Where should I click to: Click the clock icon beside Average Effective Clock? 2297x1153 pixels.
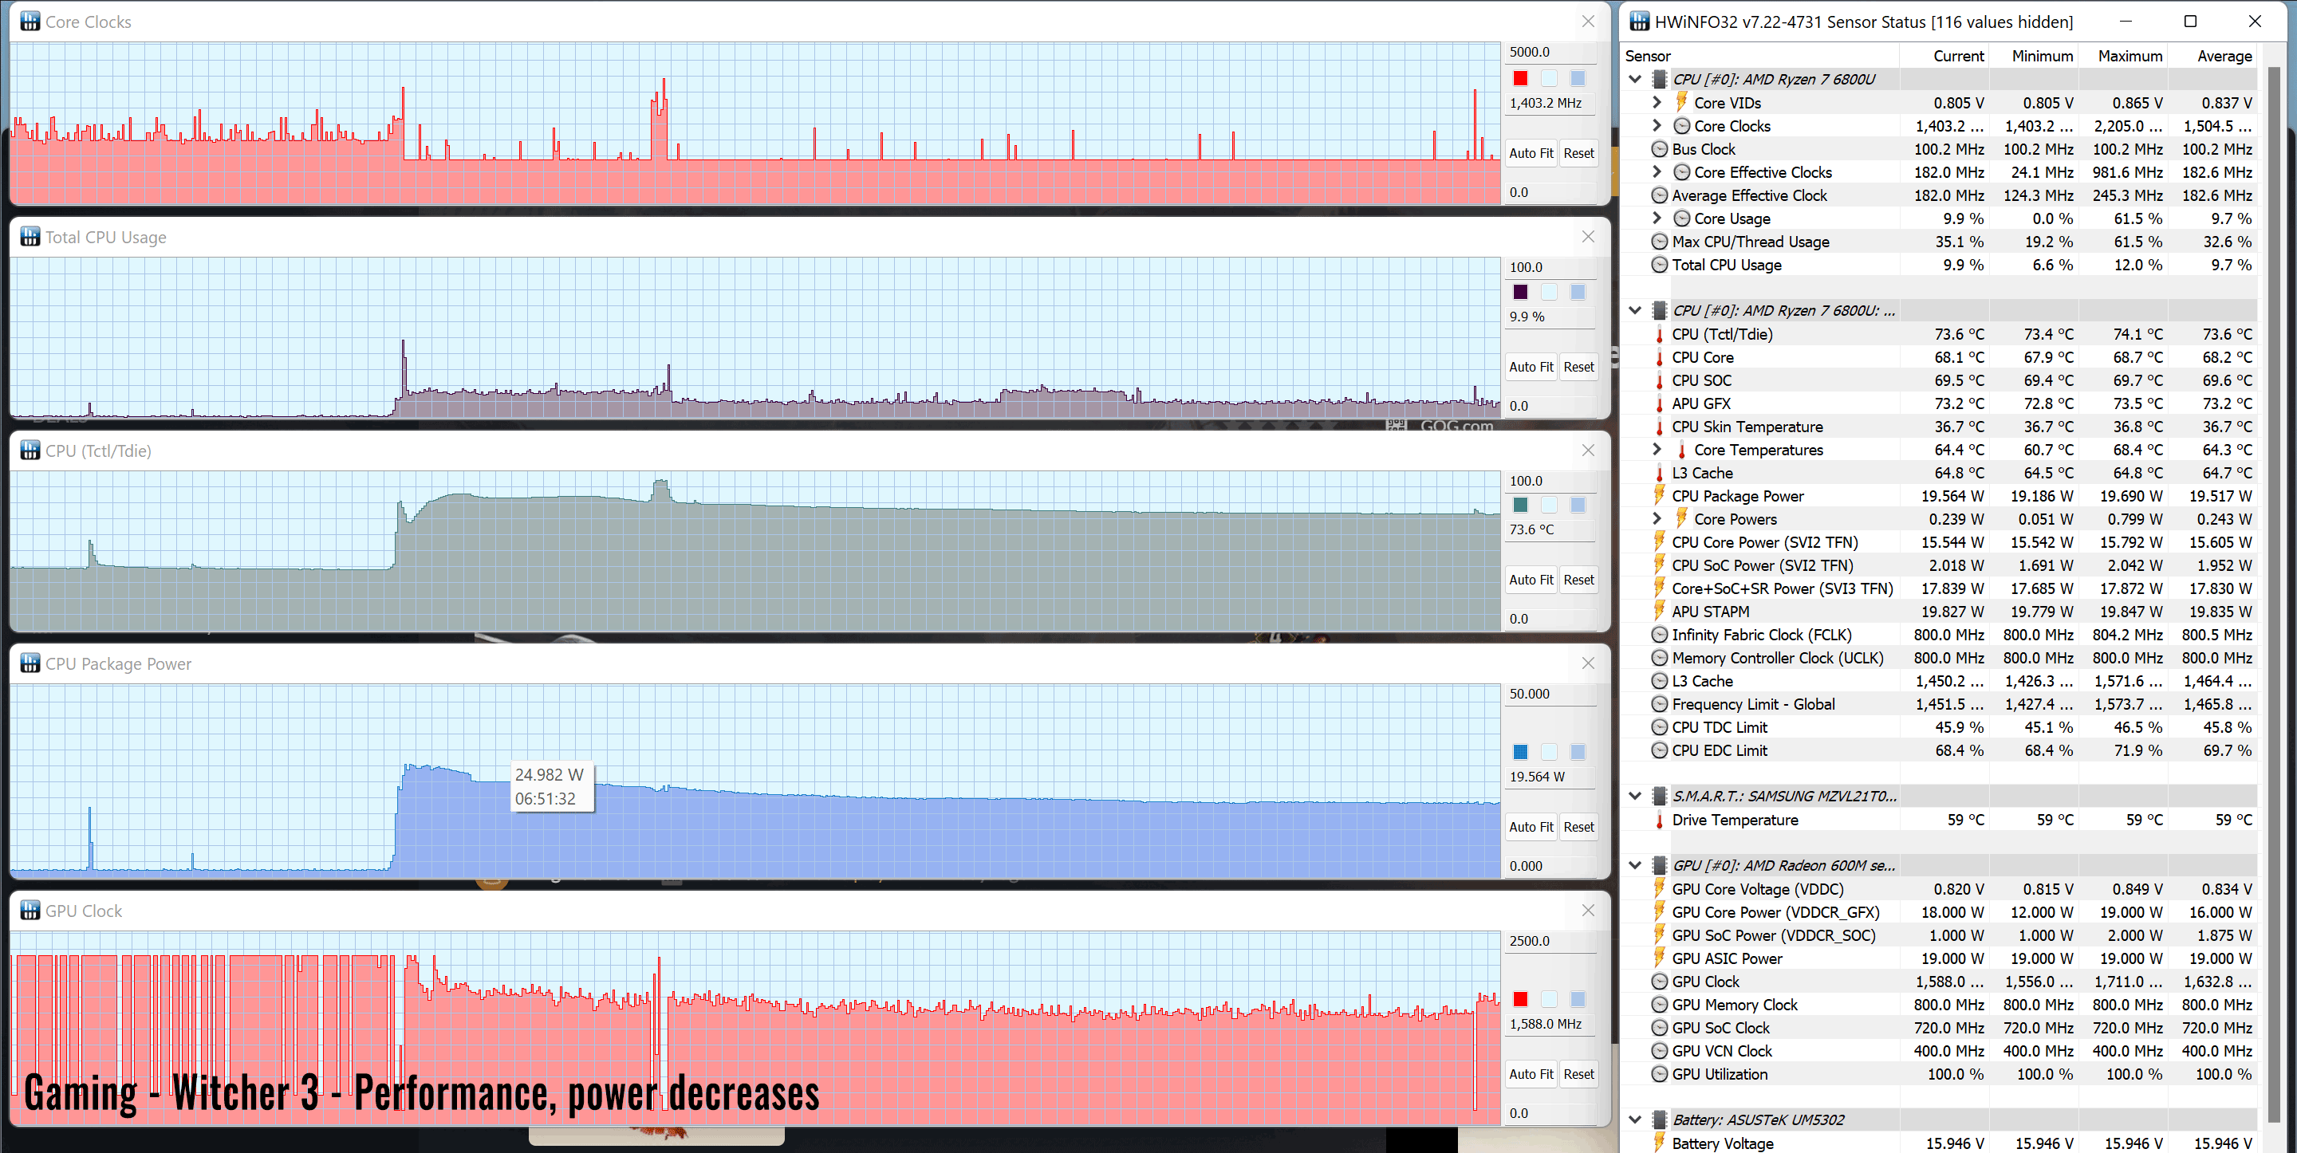click(1660, 195)
